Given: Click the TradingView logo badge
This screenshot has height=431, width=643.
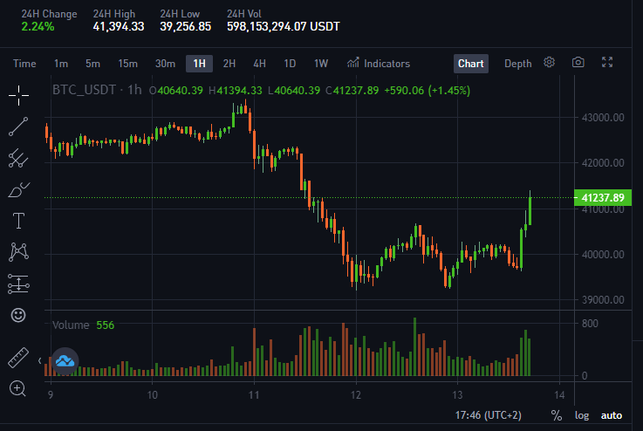Looking at the screenshot, I should (65, 361).
